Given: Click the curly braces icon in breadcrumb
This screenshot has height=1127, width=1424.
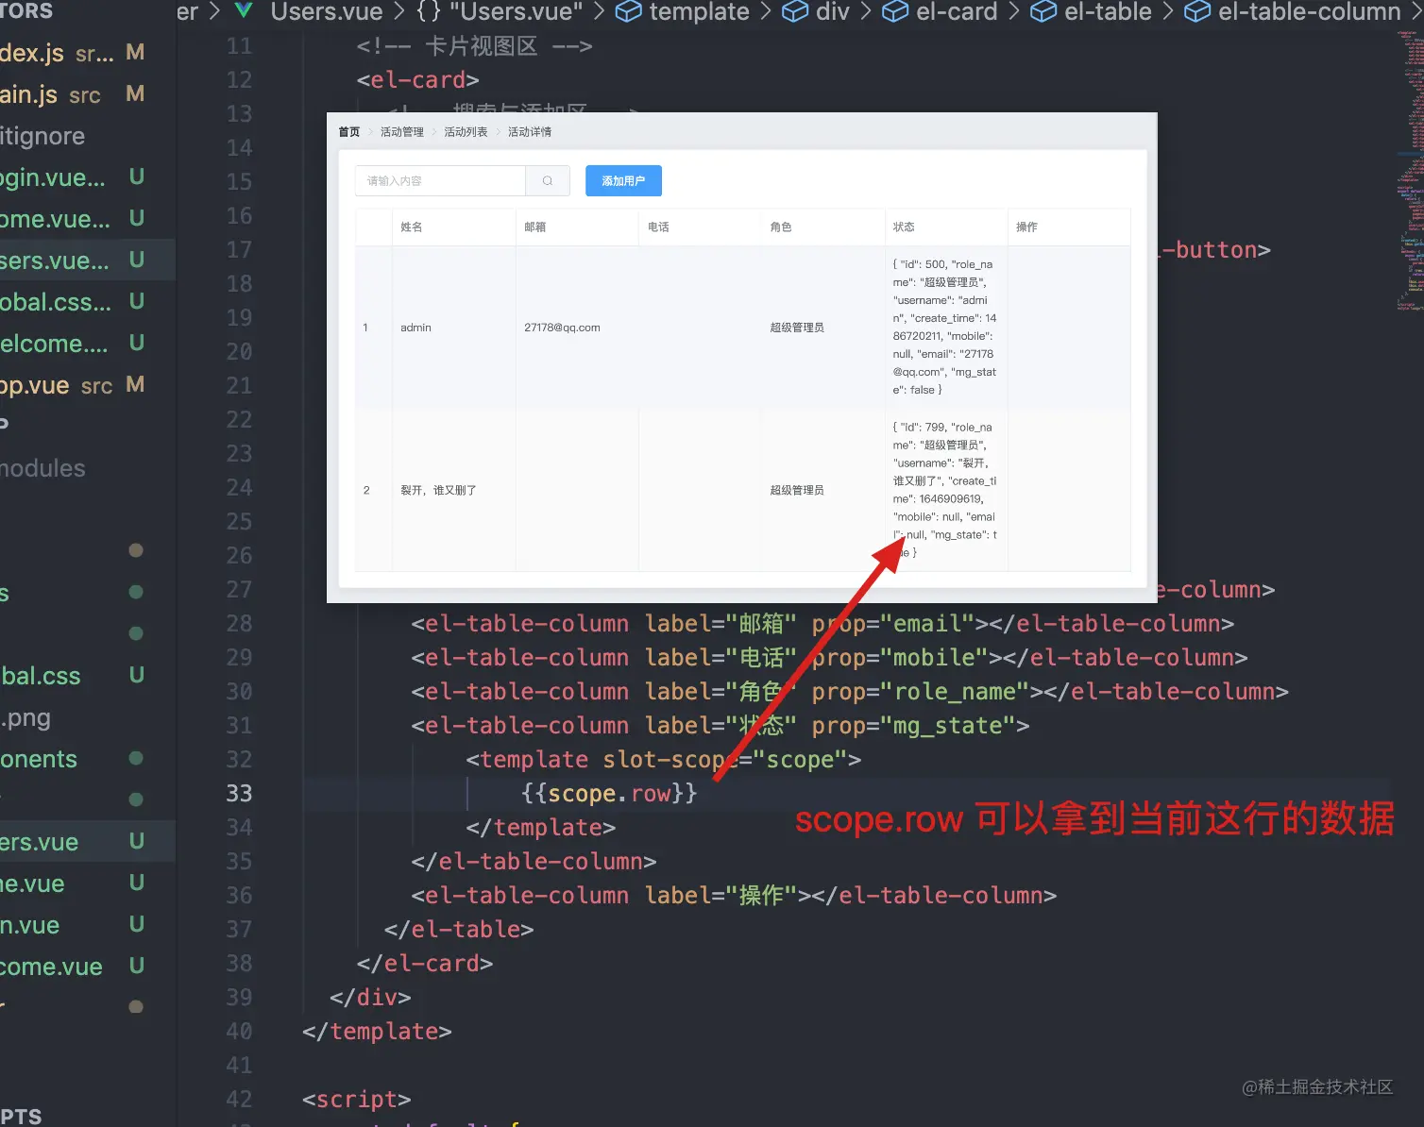Looking at the screenshot, I should click(429, 11).
